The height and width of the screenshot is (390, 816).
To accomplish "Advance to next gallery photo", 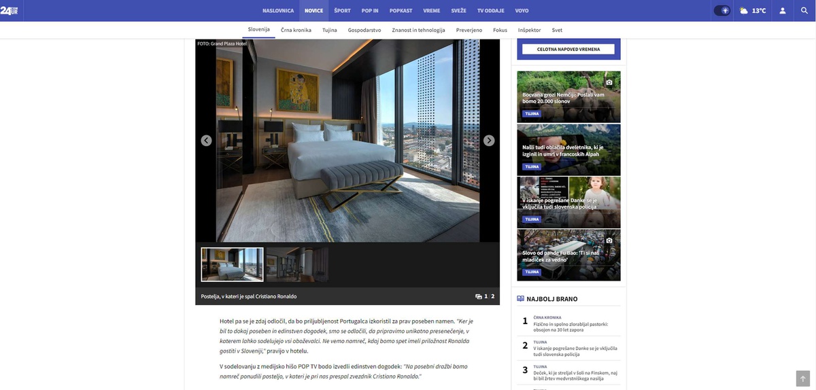I will click(489, 141).
